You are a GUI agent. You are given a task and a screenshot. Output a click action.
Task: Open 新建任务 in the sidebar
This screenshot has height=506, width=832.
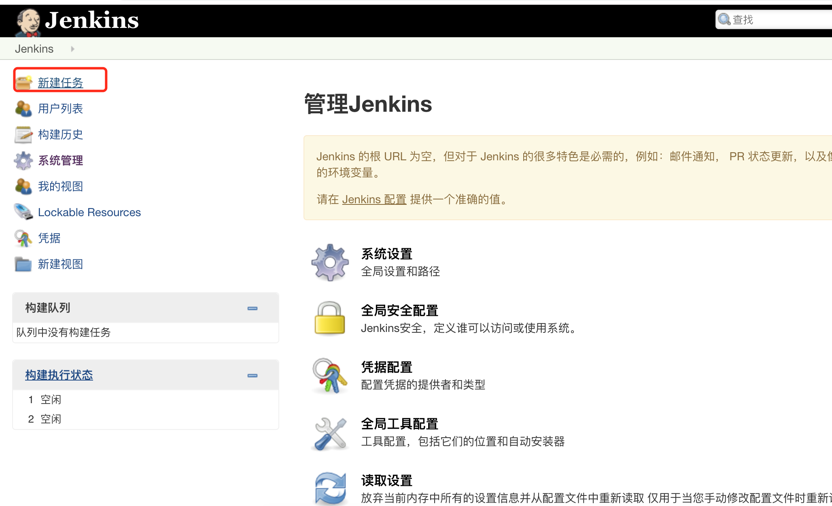point(60,83)
